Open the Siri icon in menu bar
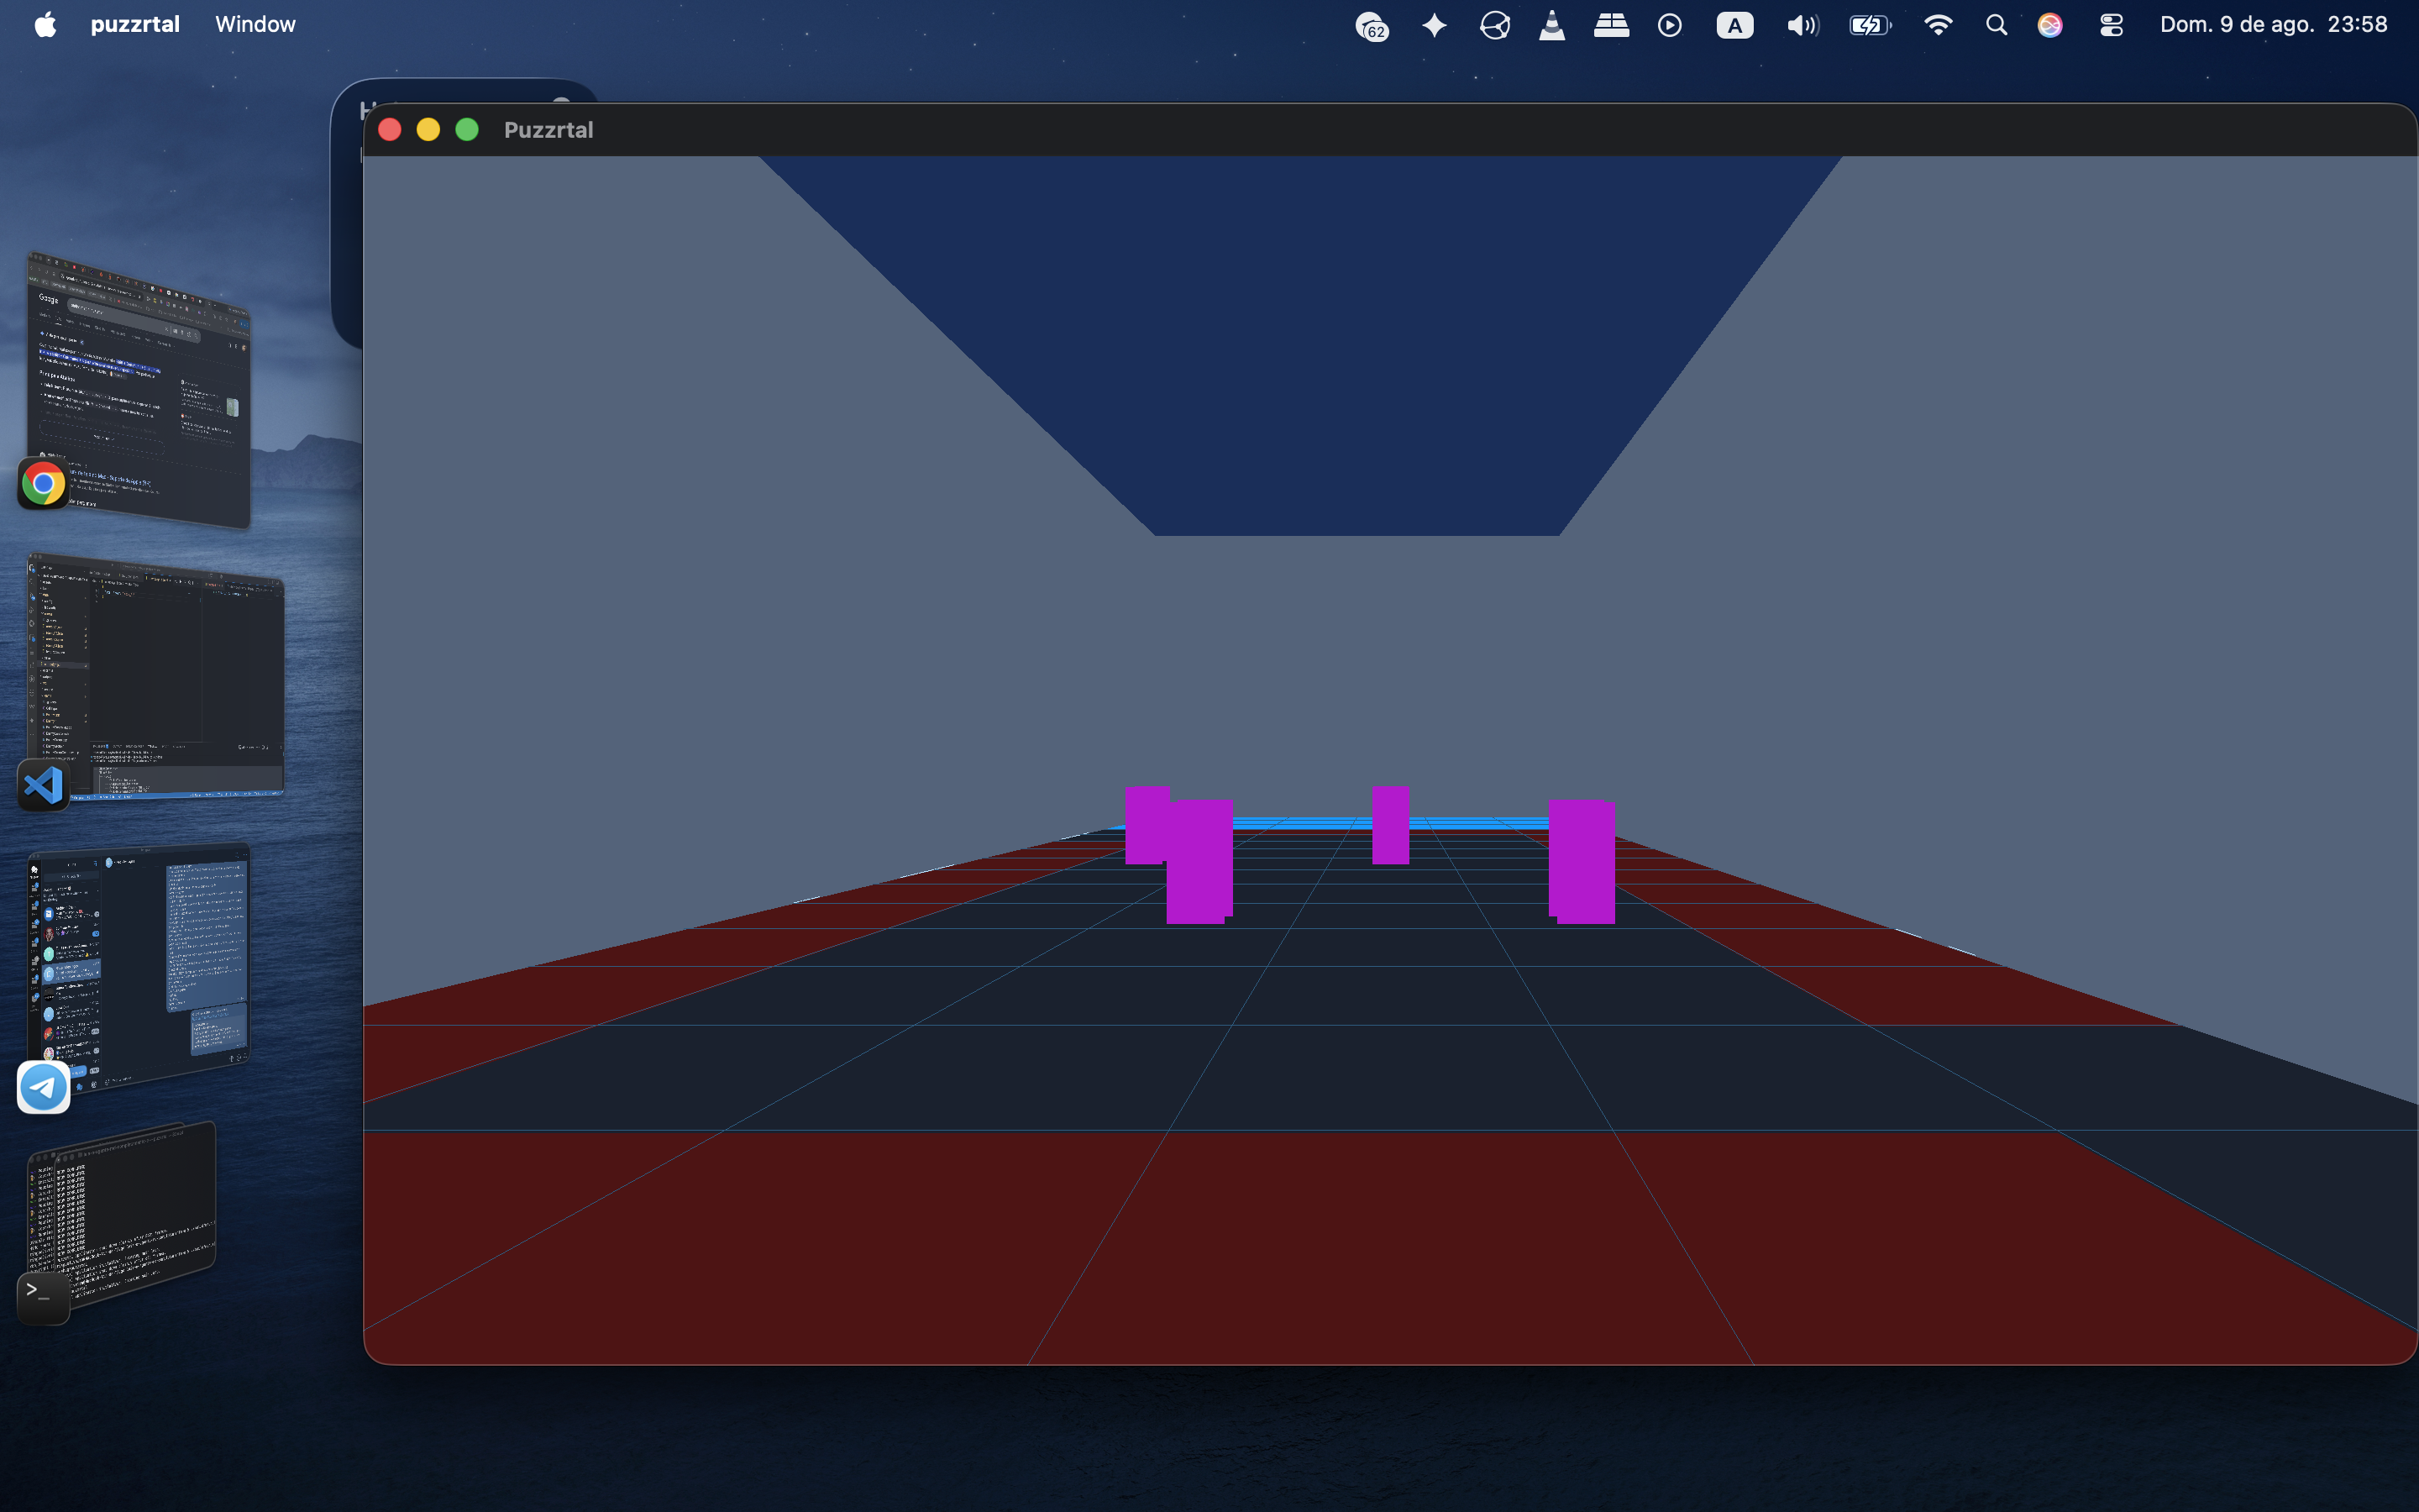2419x1512 pixels. [2050, 25]
